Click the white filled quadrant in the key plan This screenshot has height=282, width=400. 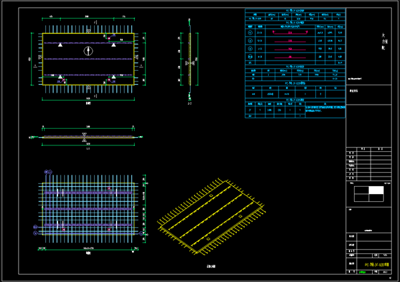[376, 190]
